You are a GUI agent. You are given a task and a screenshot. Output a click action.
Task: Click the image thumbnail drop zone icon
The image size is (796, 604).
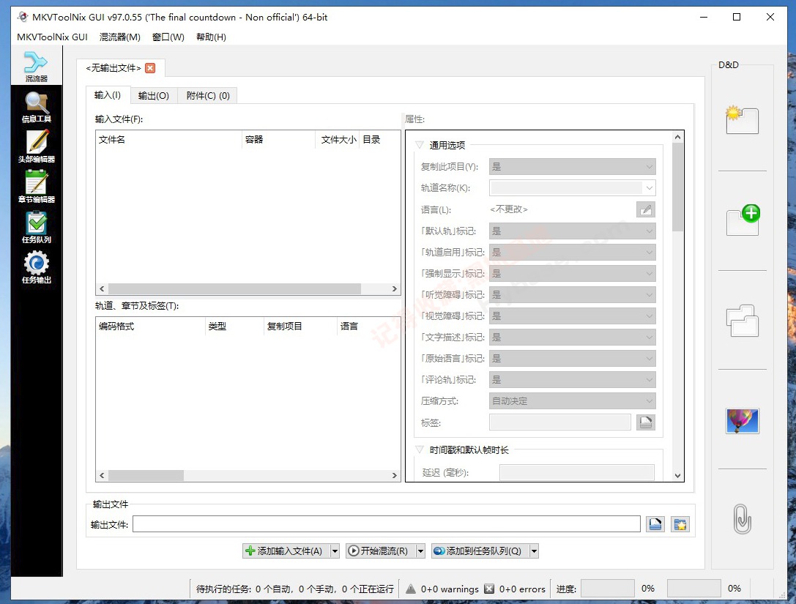(x=742, y=421)
